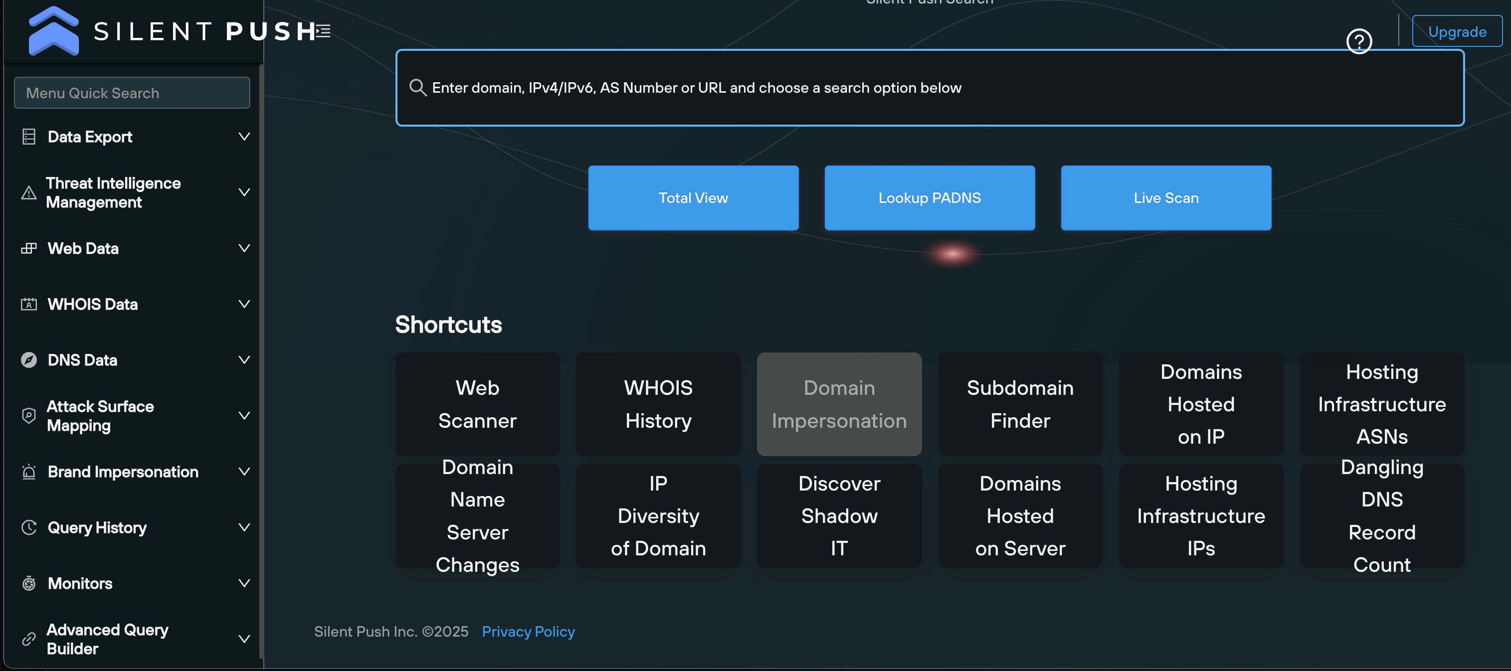
Task: Collapse sidebar with the menu toggle icon
Action: click(x=323, y=31)
